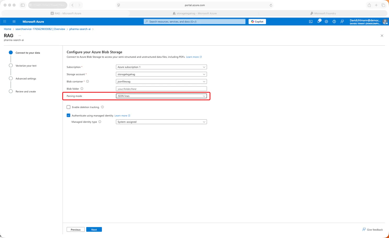
Task: Click the Blob folder input field
Action: (x=161, y=89)
